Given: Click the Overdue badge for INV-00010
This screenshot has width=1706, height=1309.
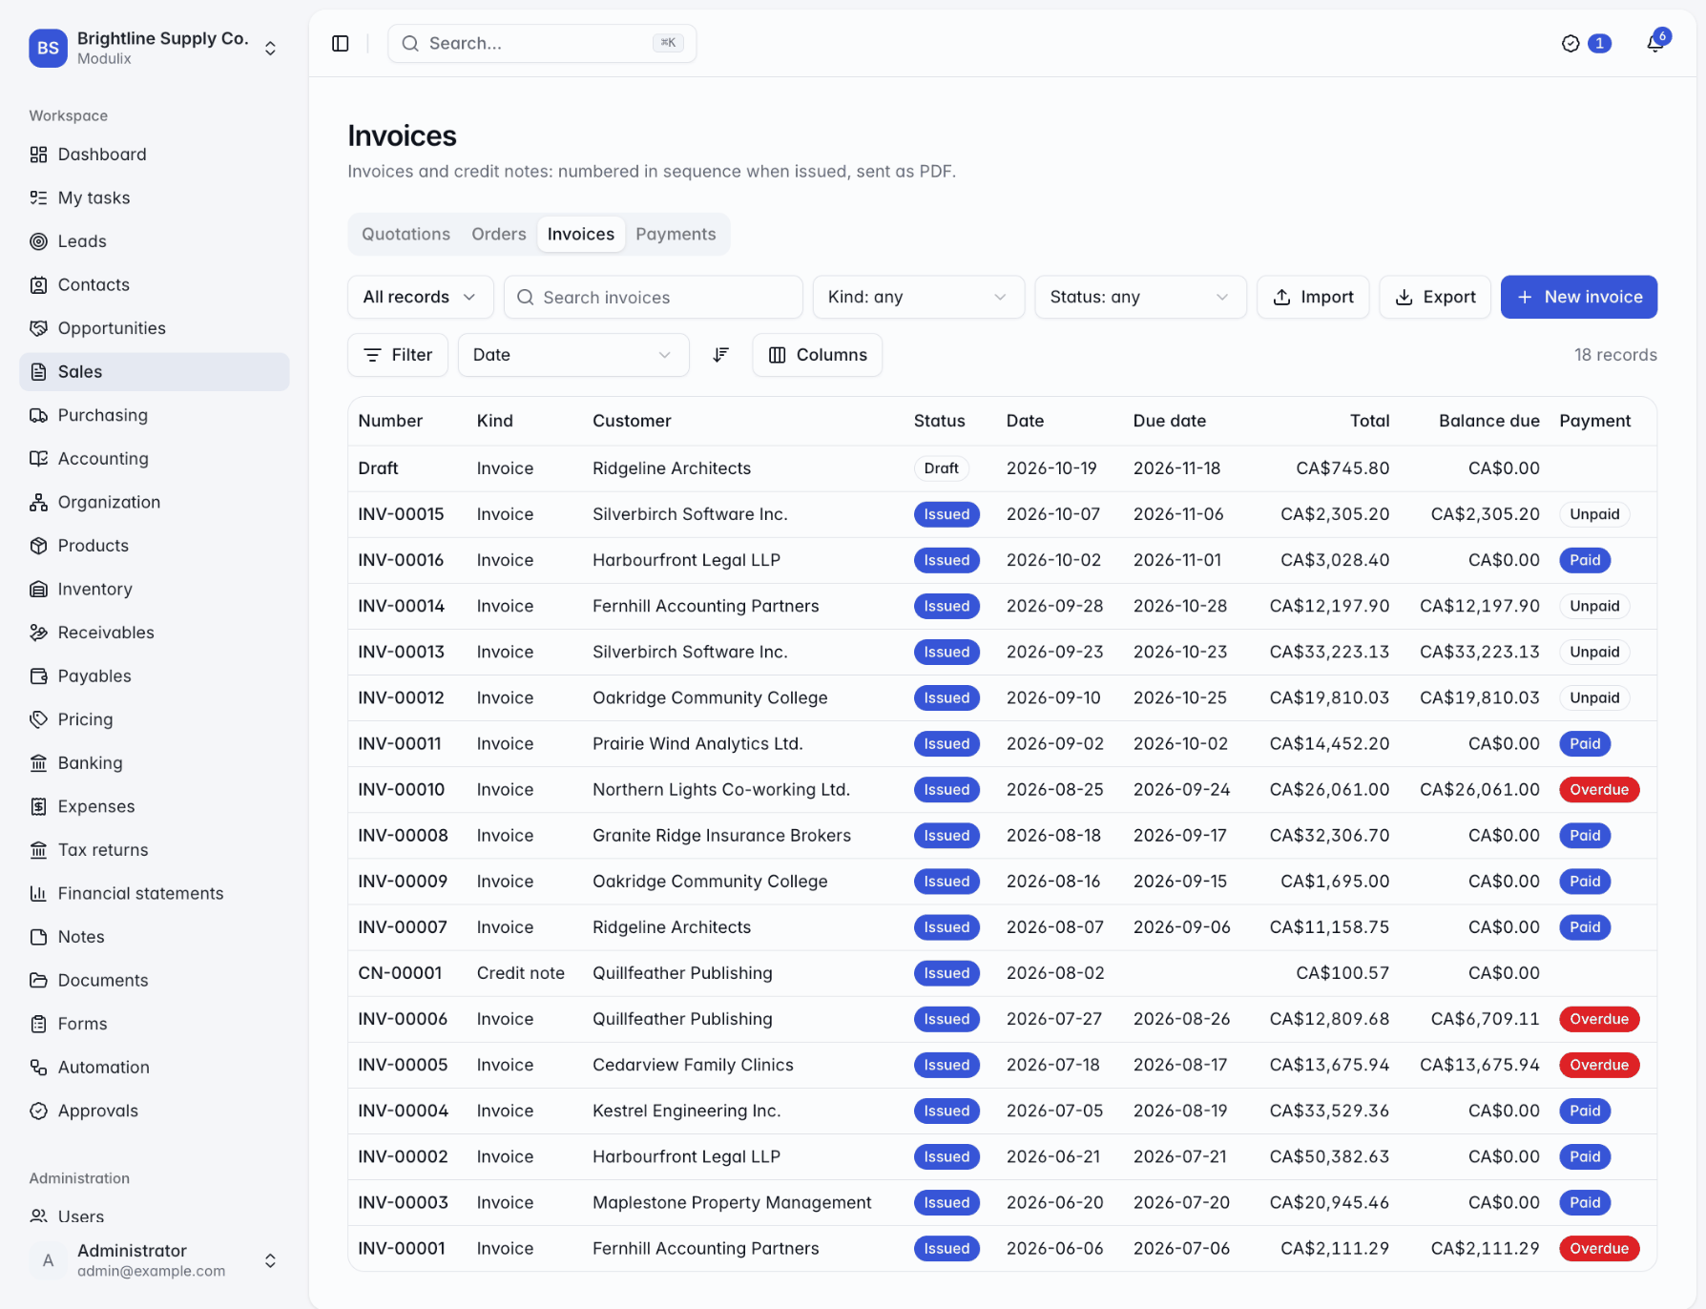Looking at the screenshot, I should pyautogui.click(x=1599, y=790).
